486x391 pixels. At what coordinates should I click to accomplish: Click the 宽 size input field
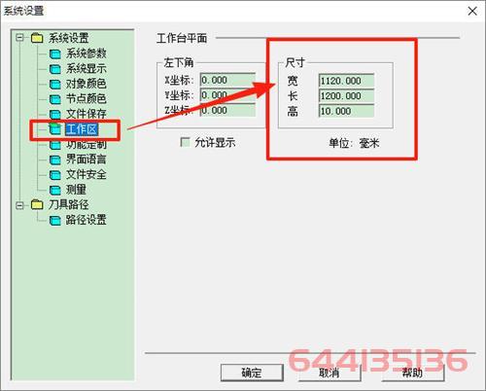tap(346, 81)
